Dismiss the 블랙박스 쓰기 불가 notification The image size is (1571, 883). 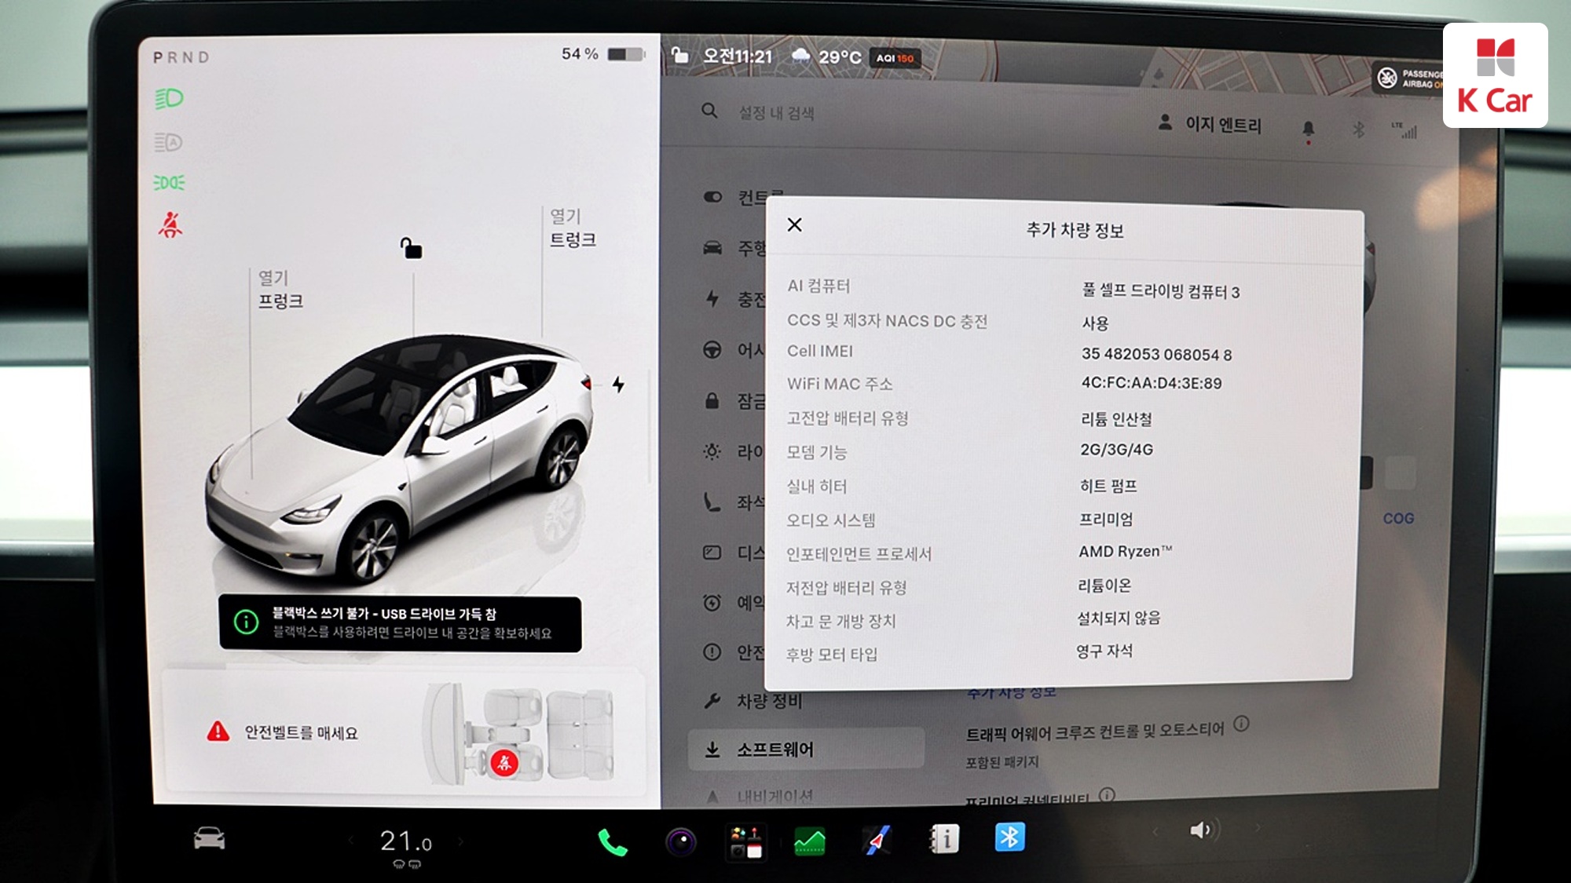coord(401,623)
